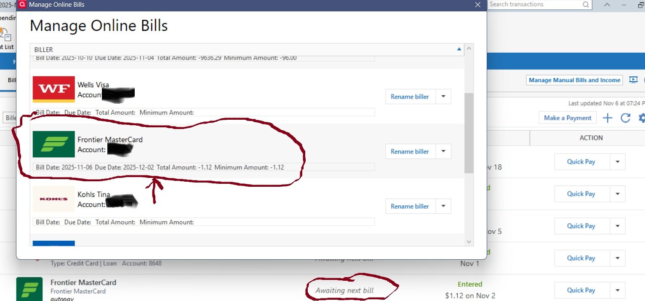Click the dialog list scroll-down arrow
Viewport: 645px width, 301px height.
[x=469, y=242]
